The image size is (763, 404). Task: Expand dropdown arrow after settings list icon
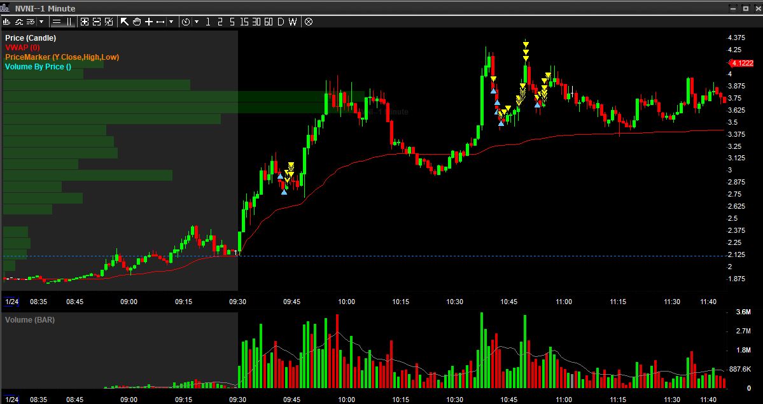point(41,22)
